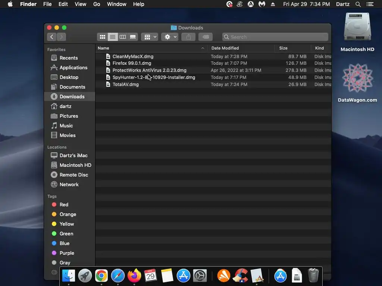
Task: Click the Share toolbar button
Action: click(x=188, y=37)
